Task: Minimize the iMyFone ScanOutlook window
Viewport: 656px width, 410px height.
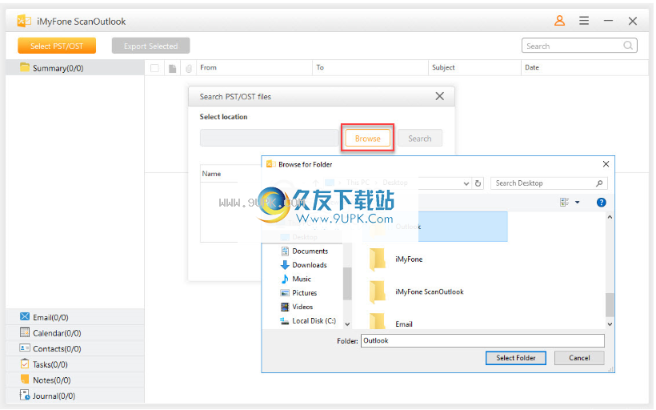Action: [608, 21]
